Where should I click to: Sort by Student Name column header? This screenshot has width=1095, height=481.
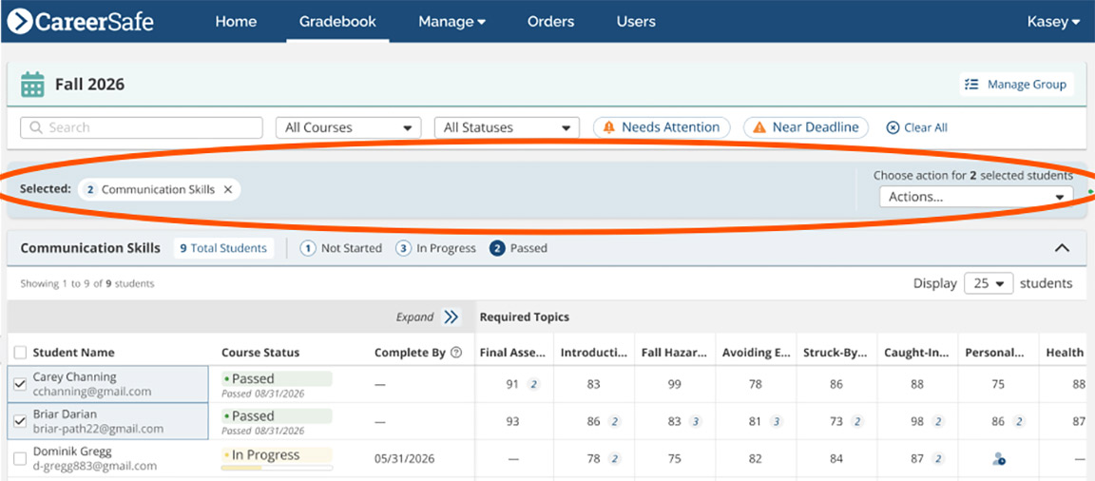73,353
